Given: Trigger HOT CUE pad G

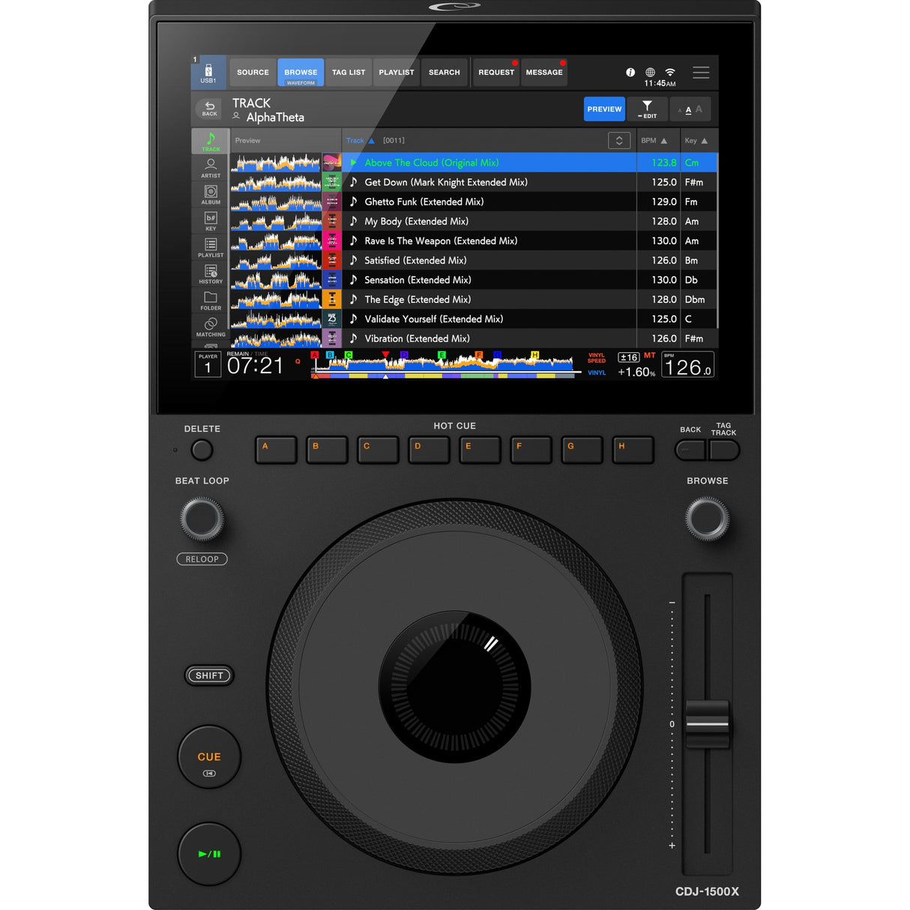Looking at the screenshot, I should pos(582,450).
